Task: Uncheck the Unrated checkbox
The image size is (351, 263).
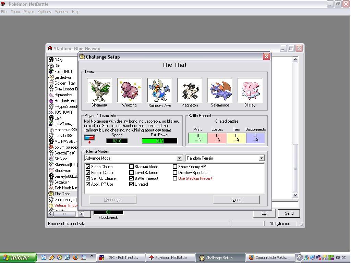Action: pyautogui.click(x=131, y=184)
